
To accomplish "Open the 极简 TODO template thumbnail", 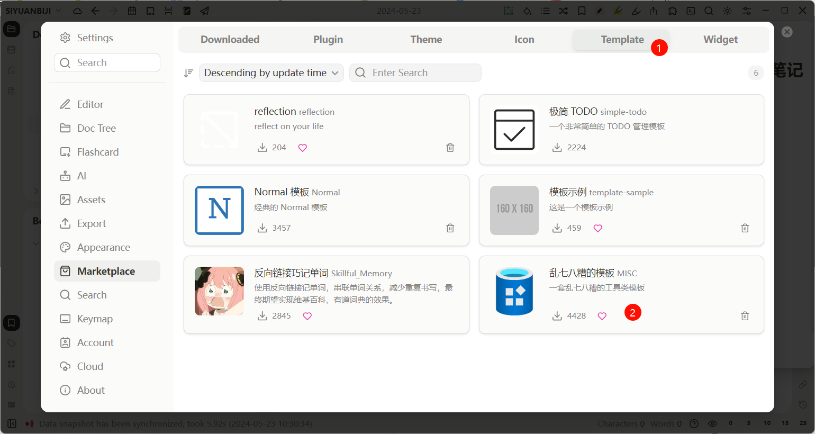I will [x=514, y=130].
